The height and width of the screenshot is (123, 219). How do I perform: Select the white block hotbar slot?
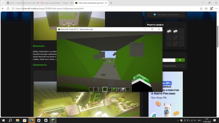click(x=123, y=89)
